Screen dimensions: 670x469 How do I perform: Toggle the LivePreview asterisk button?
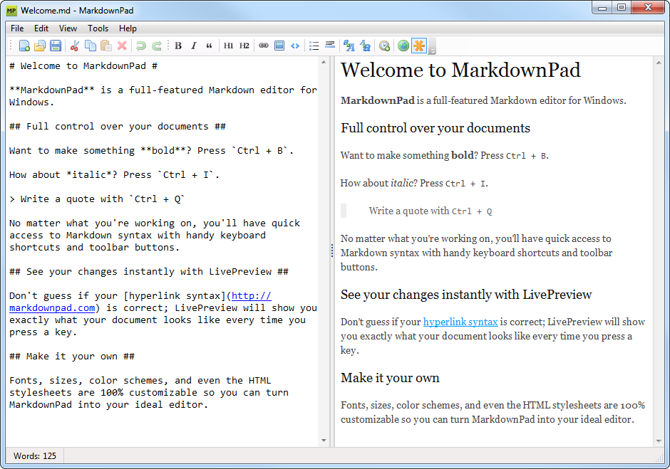(x=418, y=46)
